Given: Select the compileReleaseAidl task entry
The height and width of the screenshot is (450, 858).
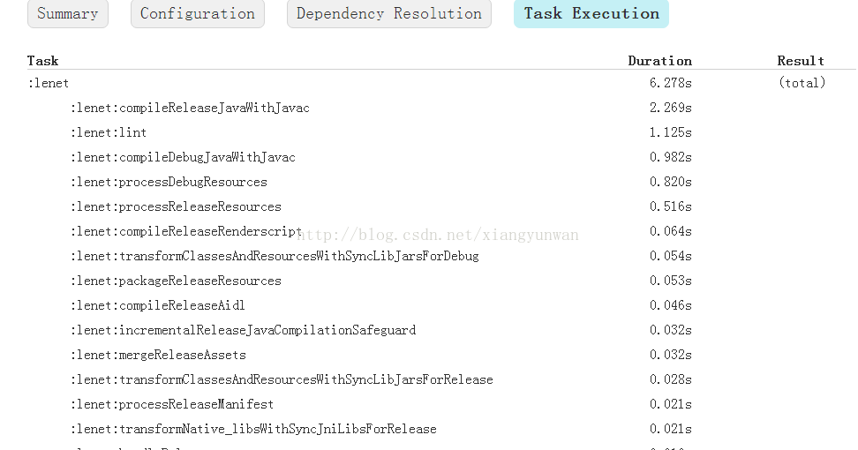Looking at the screenshot, I should pyautogui.click(x=158, y=305).
